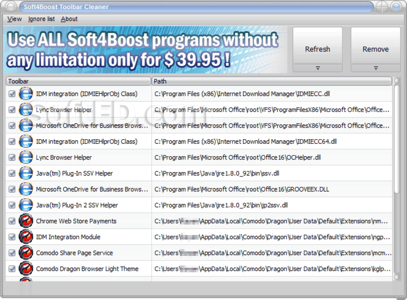Click Comodo Dragon icon beside Comodo Dragon Browser Light Theme

point(26,269)
